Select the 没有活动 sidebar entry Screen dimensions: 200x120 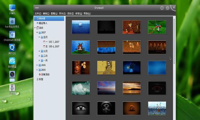pyautogui.click(x=49, y=74)
